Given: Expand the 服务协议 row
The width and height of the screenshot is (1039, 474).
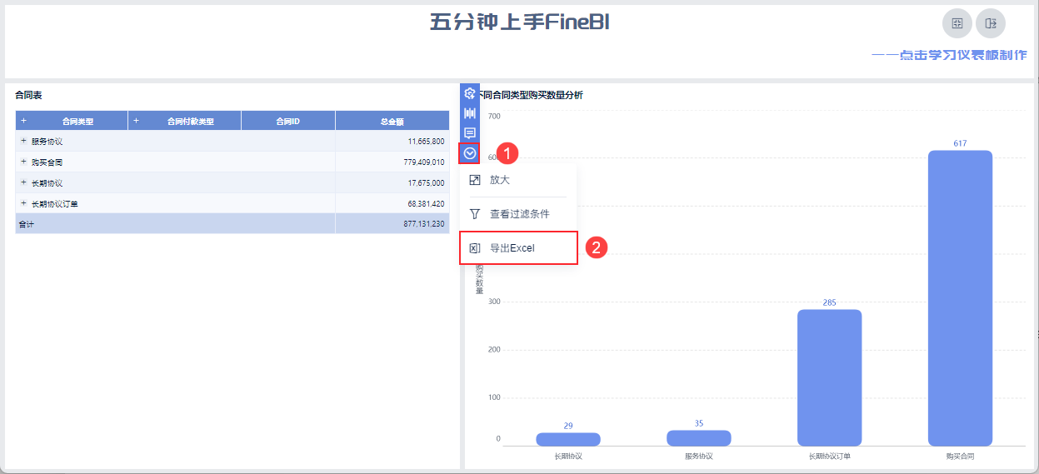Looking at the screenshot, I should (x=23, y=142).
